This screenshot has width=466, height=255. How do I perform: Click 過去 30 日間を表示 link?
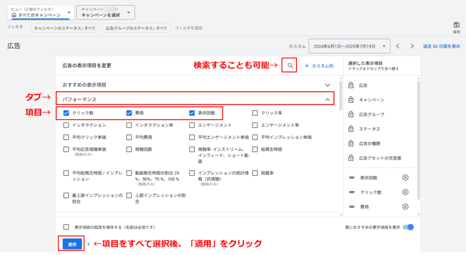point(441,46)
